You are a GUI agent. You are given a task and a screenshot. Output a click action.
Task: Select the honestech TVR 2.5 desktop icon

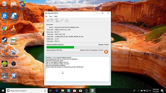[23, 6]
